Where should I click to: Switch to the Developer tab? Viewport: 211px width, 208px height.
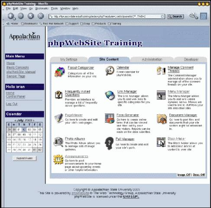pos(191,59)
